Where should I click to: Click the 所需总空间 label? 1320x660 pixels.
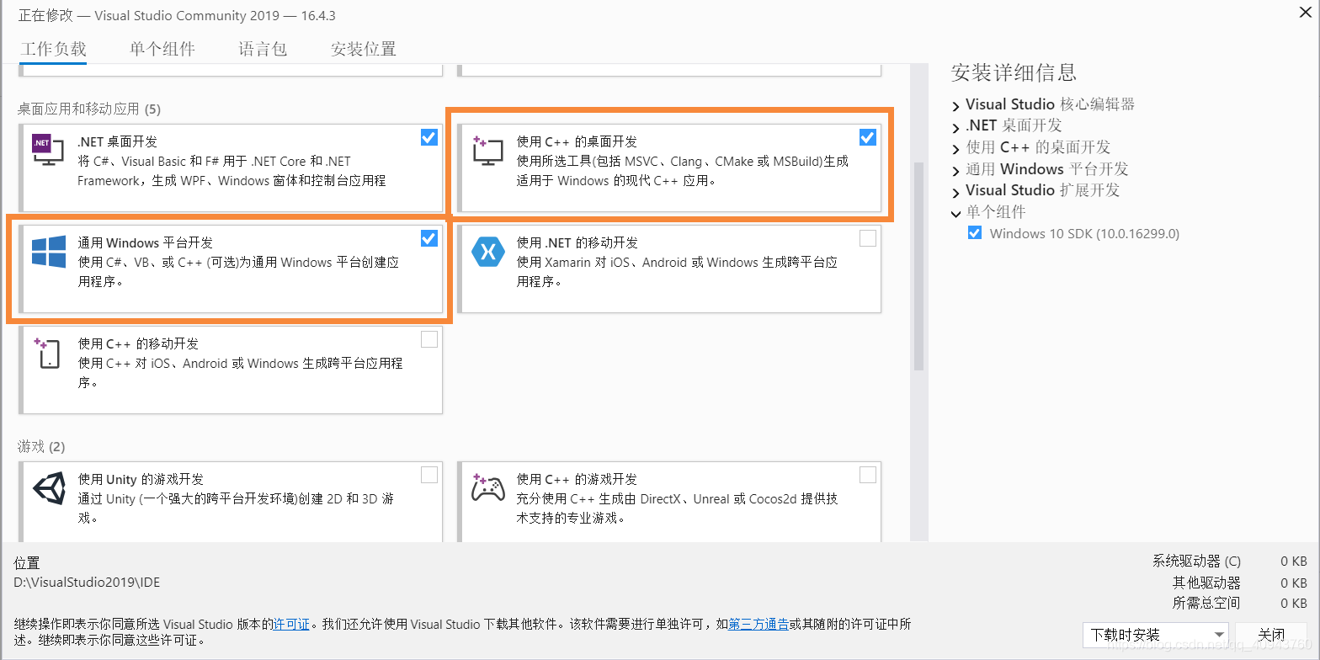point(1206,603)
